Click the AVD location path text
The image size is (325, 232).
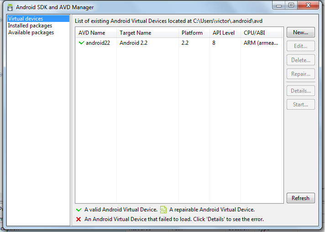click(x=228, y=21)
